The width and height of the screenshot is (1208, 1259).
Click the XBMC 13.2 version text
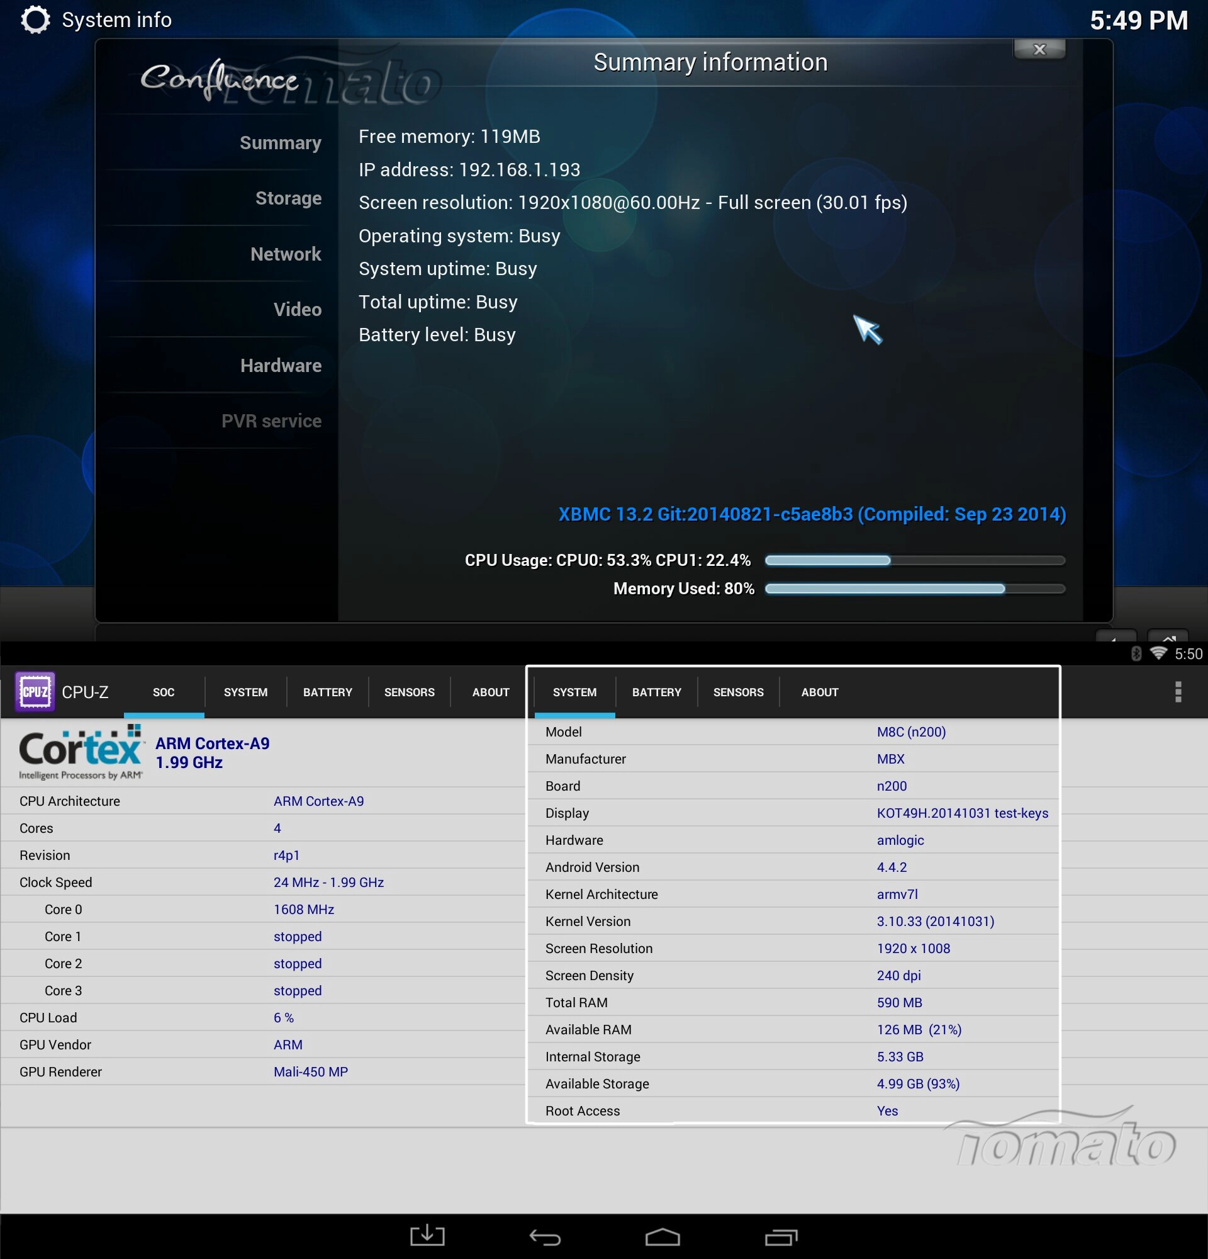[x=812, y=514]
